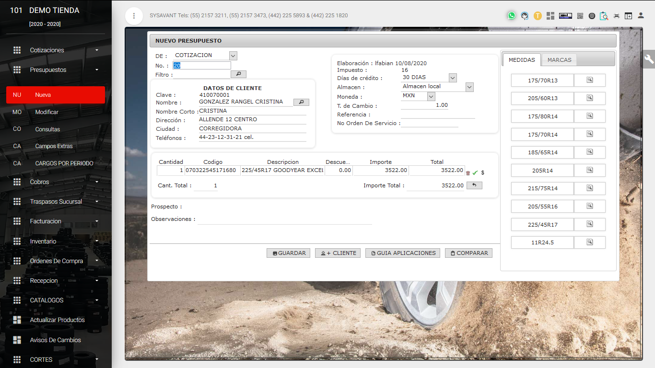
Task: Select the MEDIDAS tab
Action: click(522, 60)
